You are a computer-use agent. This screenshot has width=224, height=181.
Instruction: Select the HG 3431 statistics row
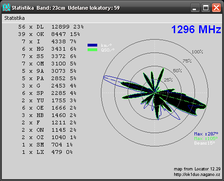[x=49, y=49]
